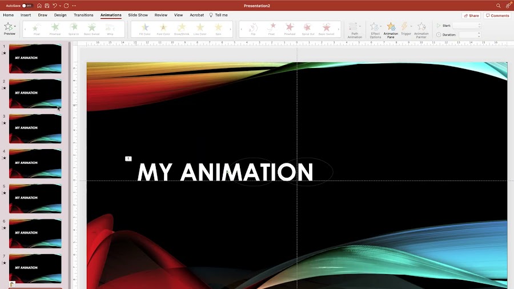Select slide 1 thumbnail

pos(35,59)
